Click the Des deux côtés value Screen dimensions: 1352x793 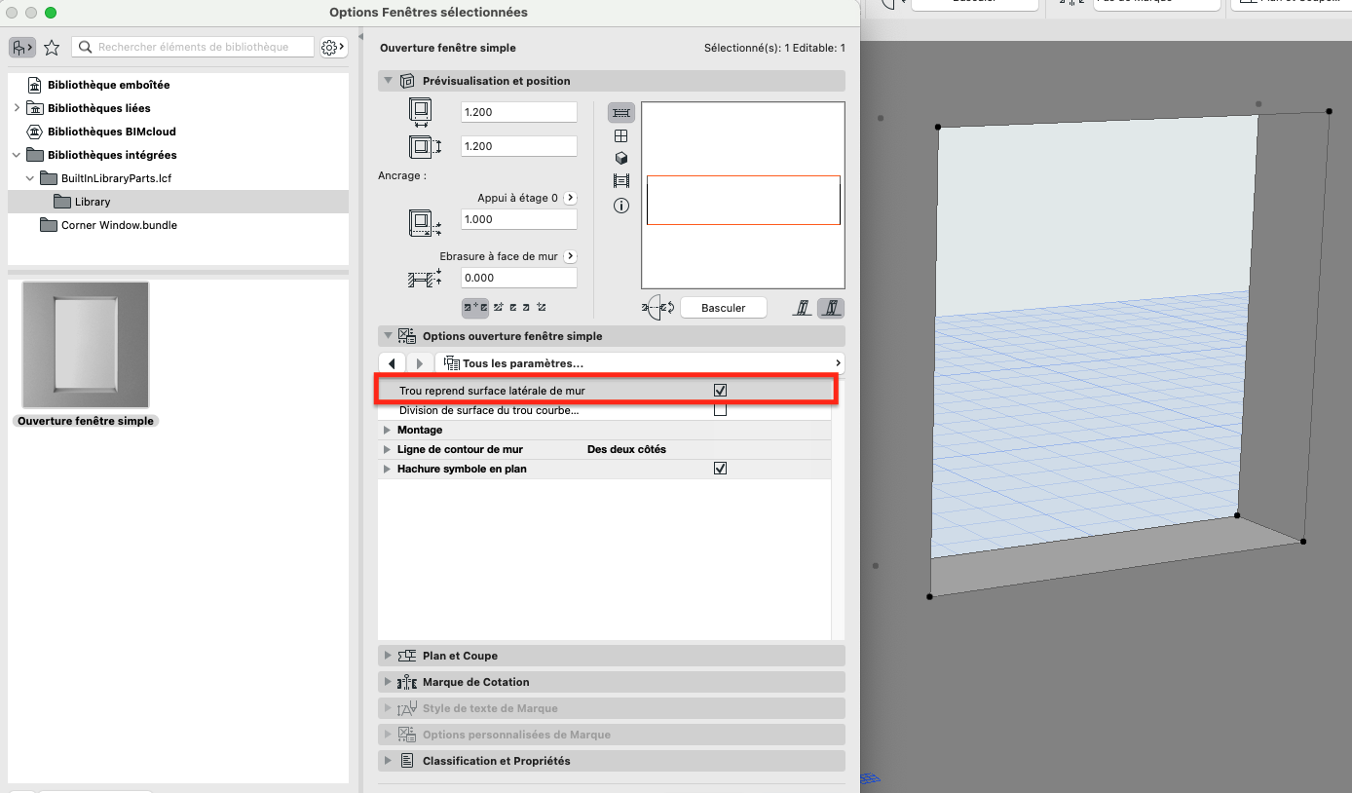[626, 449]
